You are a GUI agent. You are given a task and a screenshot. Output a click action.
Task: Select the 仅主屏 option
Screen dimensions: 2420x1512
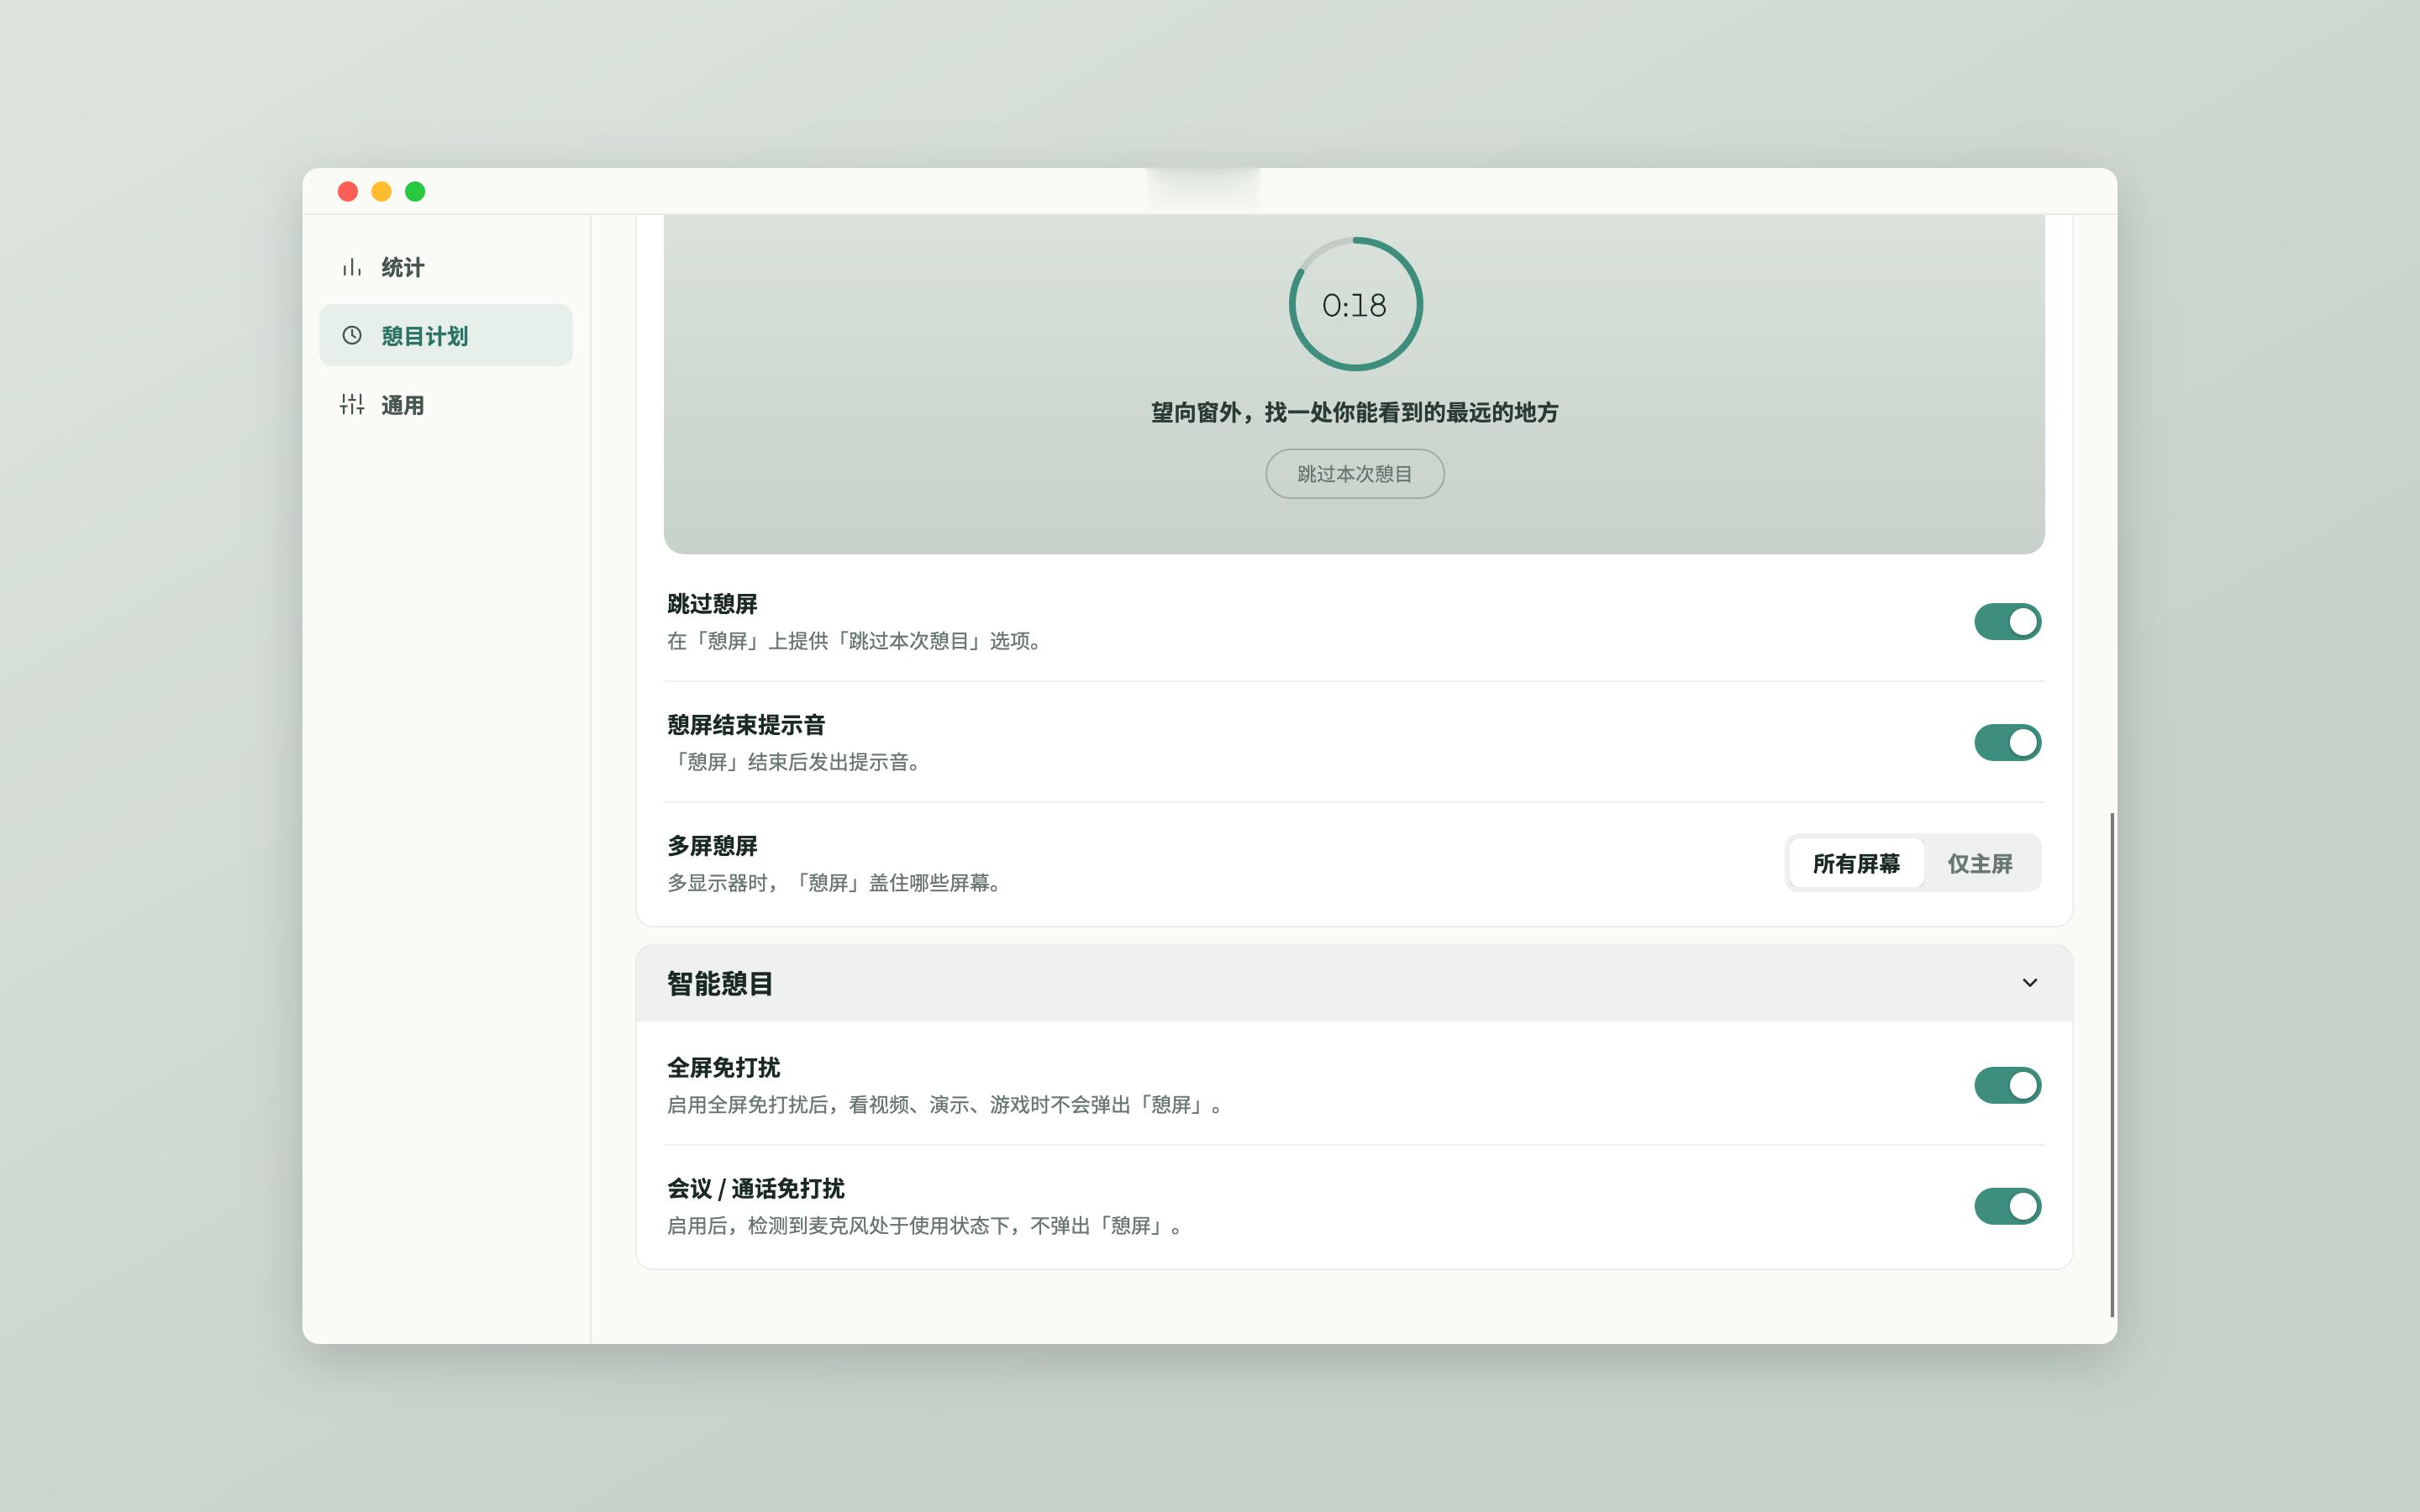tap(1980, 863)
